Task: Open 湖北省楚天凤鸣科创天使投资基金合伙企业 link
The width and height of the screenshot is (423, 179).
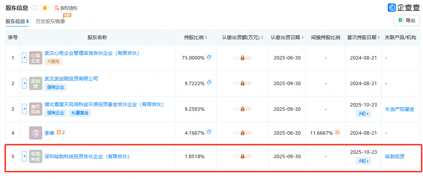Action: [104, 104]
